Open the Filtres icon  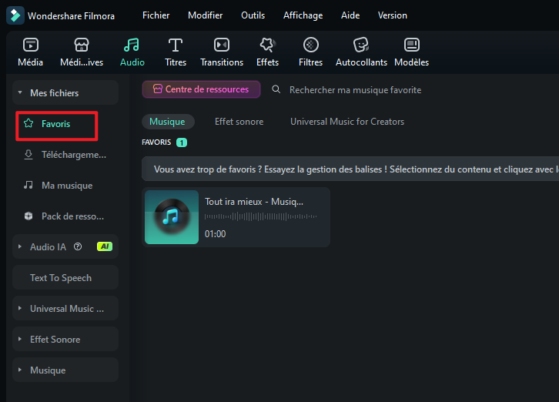pyautogui.click(x=311, y=45)
